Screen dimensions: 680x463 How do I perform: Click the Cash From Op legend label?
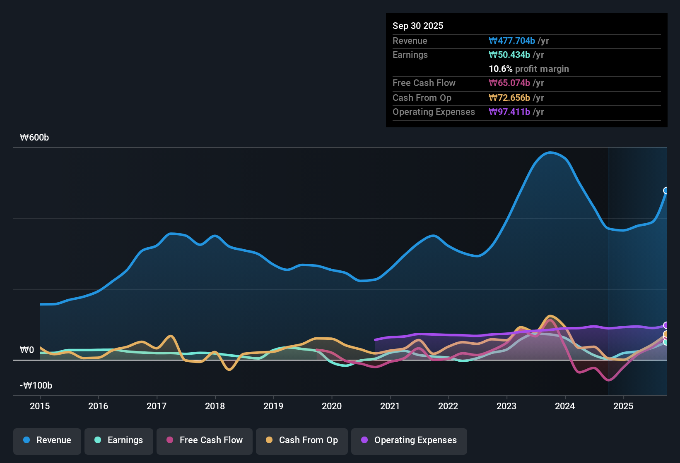pos(301,440)
